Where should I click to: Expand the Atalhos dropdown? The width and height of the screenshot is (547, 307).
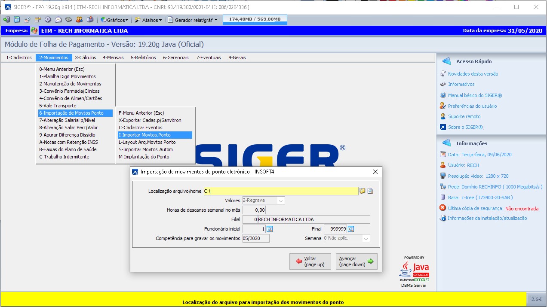point(148,20)
